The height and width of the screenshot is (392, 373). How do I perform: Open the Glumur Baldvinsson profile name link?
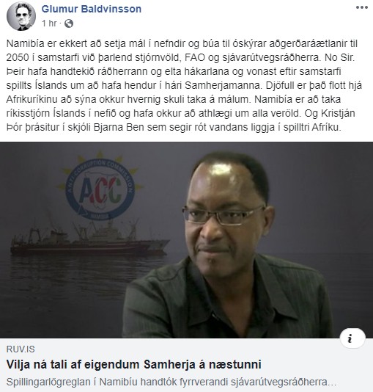tap(92, 9)
